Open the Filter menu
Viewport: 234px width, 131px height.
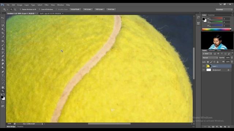point(46,5)
